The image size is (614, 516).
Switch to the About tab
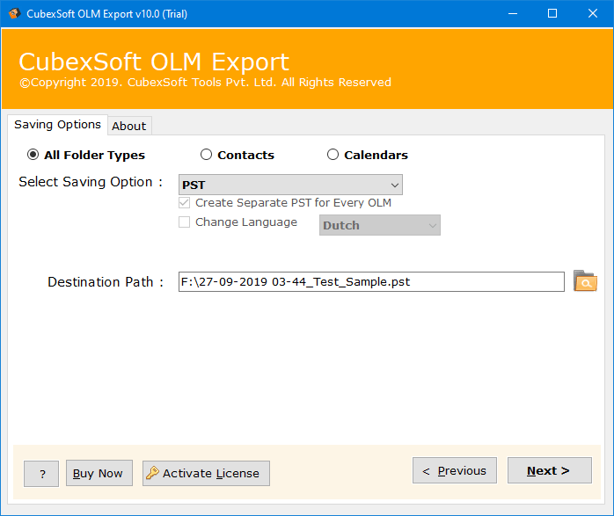point(128,126)
